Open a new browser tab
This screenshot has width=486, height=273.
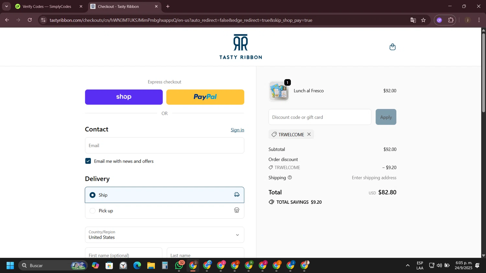(168, 6)
